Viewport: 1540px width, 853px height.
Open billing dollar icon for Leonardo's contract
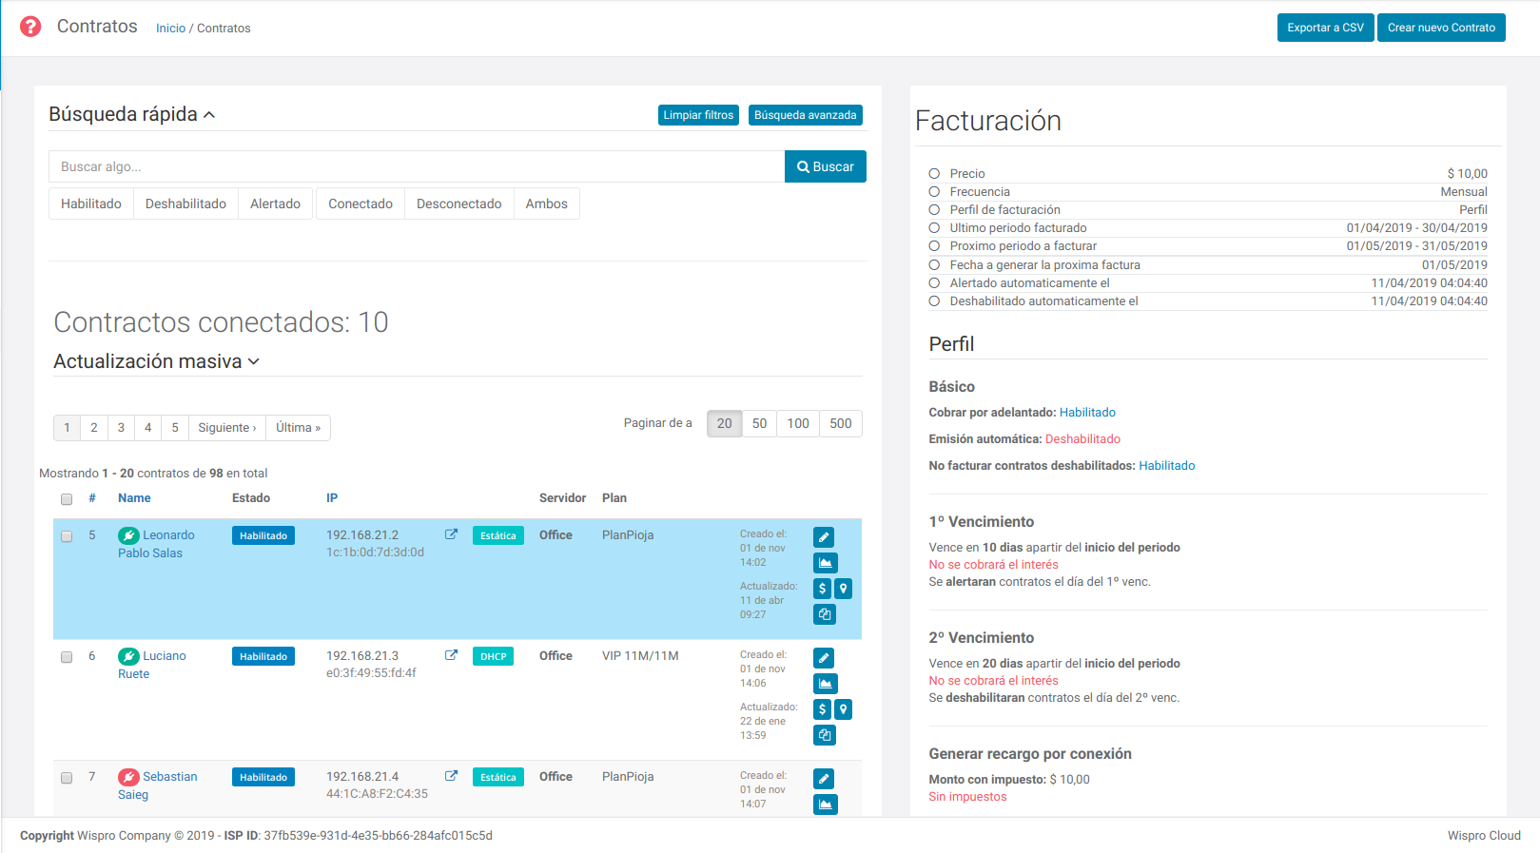823,589
